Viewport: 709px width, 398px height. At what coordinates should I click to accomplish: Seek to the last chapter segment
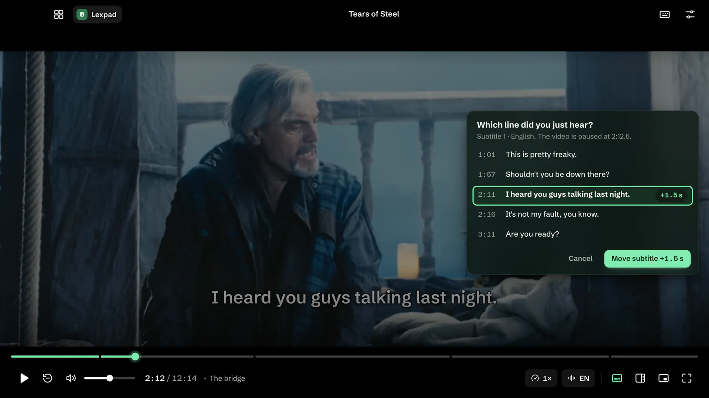[654, 356]
